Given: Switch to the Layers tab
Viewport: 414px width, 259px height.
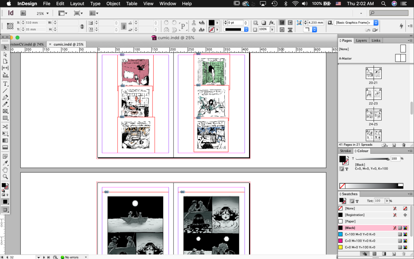Looking at the screenshot, I should 361,40.
